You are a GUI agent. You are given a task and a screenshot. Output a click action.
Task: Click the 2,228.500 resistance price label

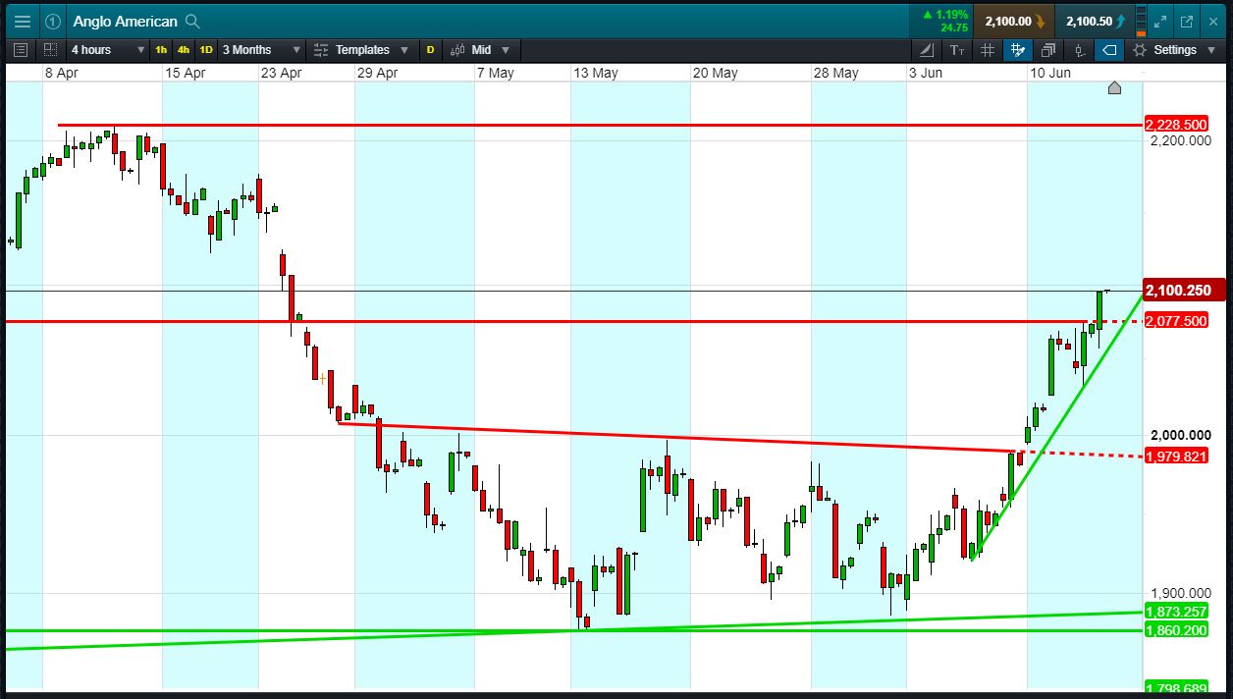click(1176, 125)
